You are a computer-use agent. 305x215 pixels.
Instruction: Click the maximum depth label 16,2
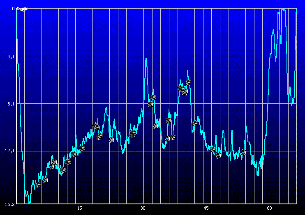(10, 204)
